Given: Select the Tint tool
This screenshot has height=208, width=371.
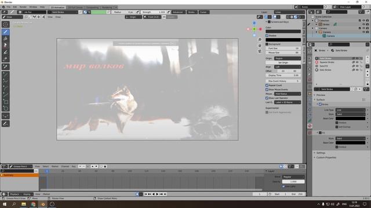Looking at the screenshot, I should (x=5, y=52).
